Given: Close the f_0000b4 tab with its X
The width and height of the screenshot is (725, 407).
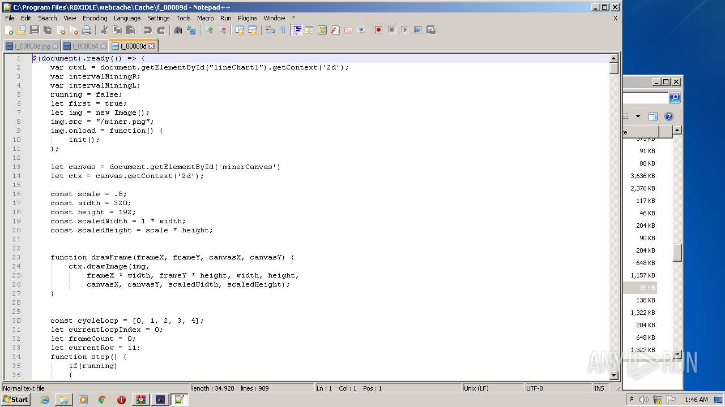Looking at the screenshot, I should (103, 46).
